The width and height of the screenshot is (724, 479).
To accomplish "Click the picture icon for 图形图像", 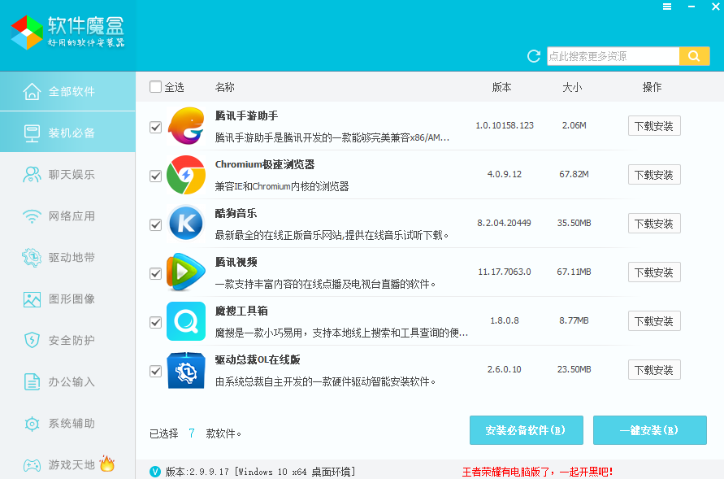I will point(32,299).
